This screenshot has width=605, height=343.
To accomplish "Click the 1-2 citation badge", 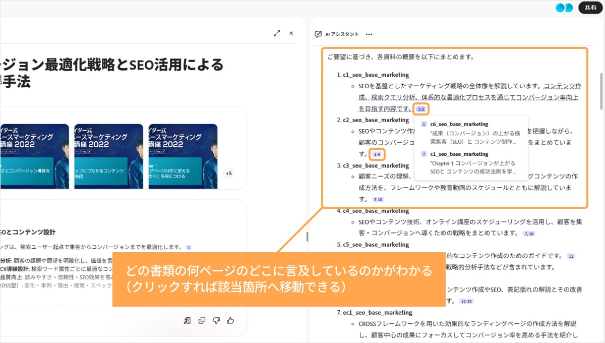I will point(421,109).
